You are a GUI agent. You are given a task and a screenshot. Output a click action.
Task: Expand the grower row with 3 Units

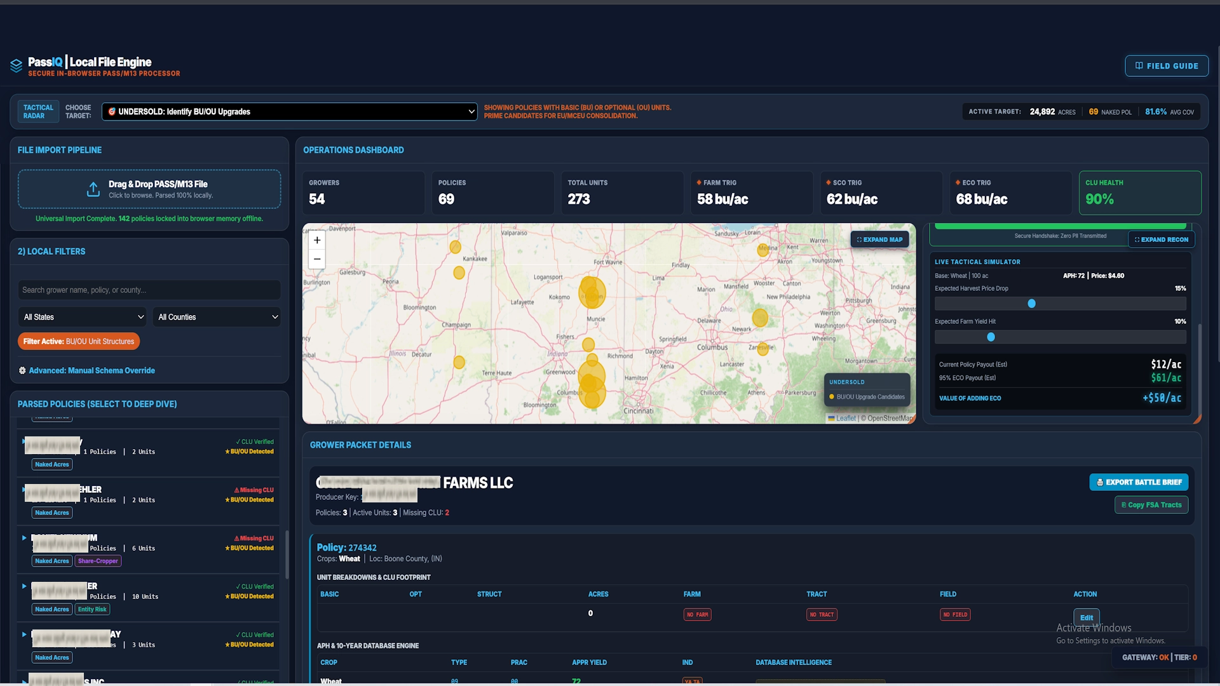24,635
